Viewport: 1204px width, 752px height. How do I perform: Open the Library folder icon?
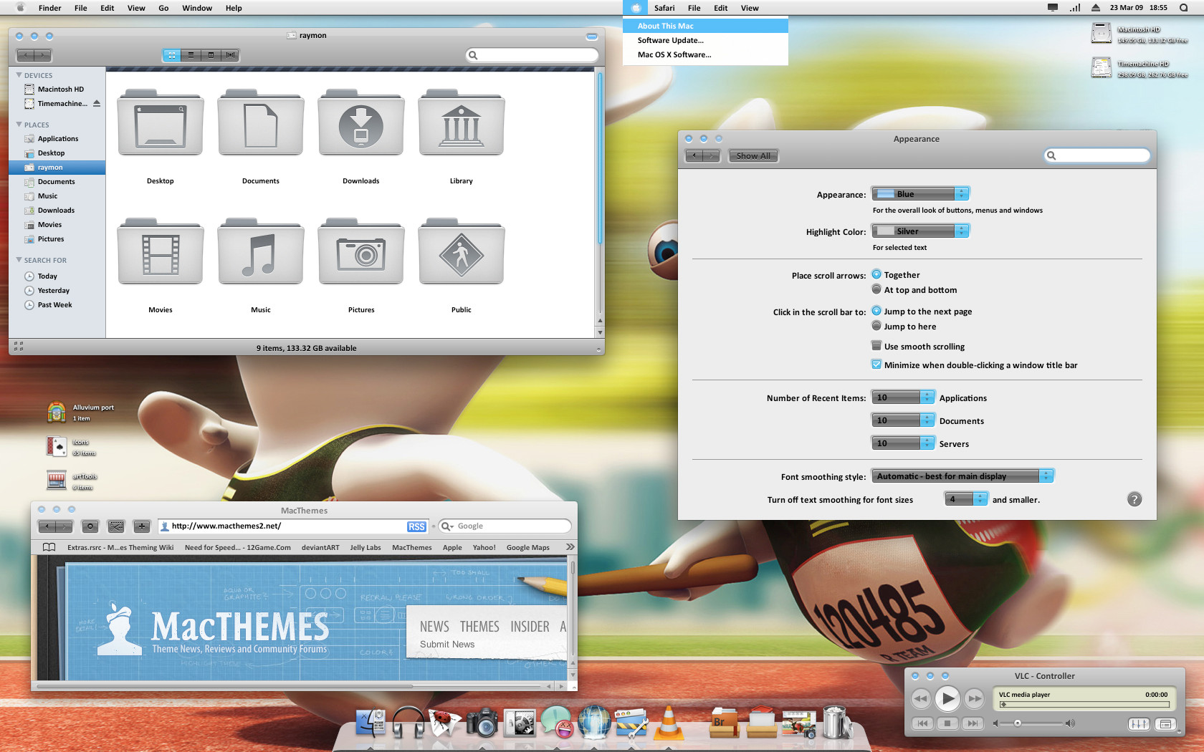[462, 123]
